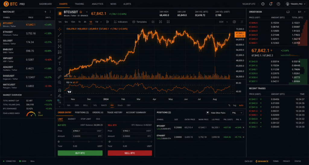309x165 pixels.
Task: Switch to Trade History tab
Action: 115,112
